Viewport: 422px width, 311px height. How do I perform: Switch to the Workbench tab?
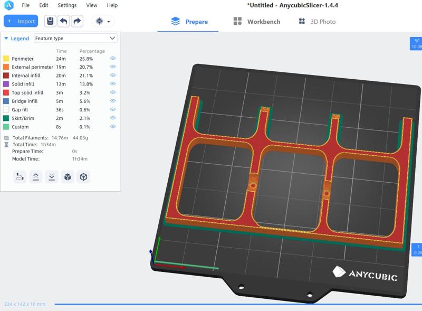click(x=257, y=22)
